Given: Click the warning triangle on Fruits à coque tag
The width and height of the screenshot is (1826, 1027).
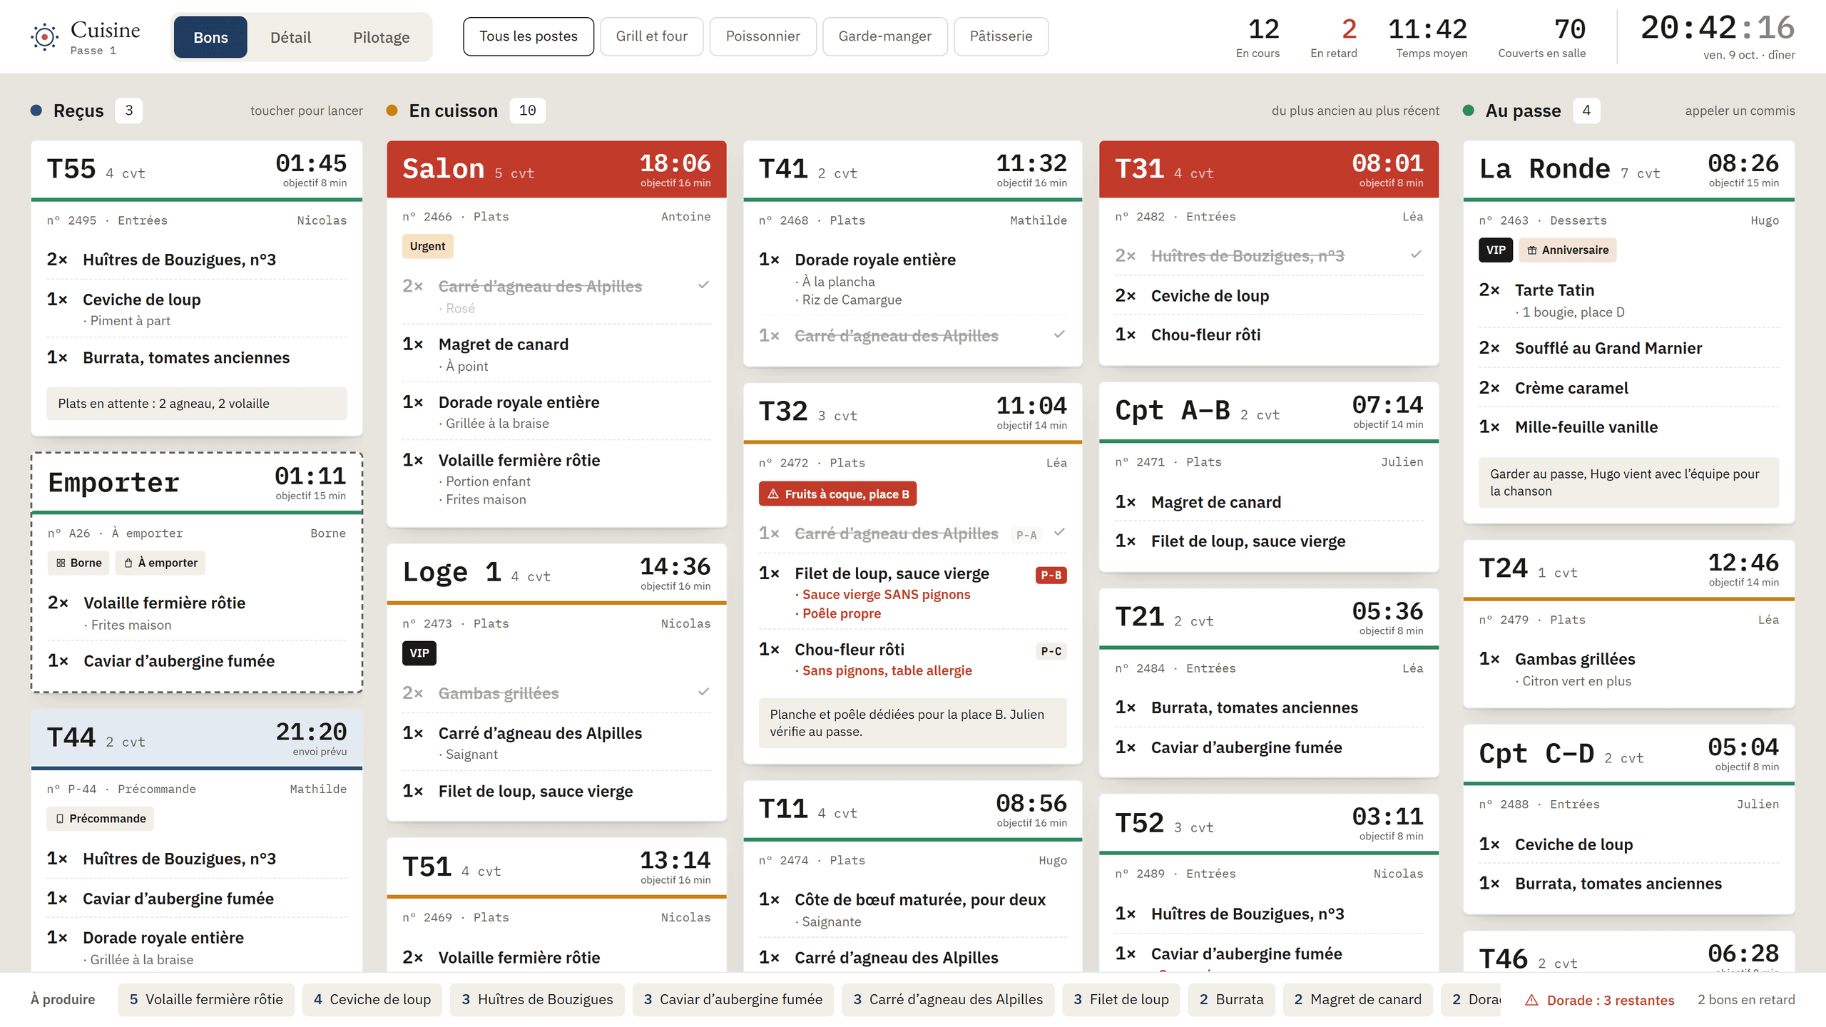Looking at the screenshot, I should (772, 494).
